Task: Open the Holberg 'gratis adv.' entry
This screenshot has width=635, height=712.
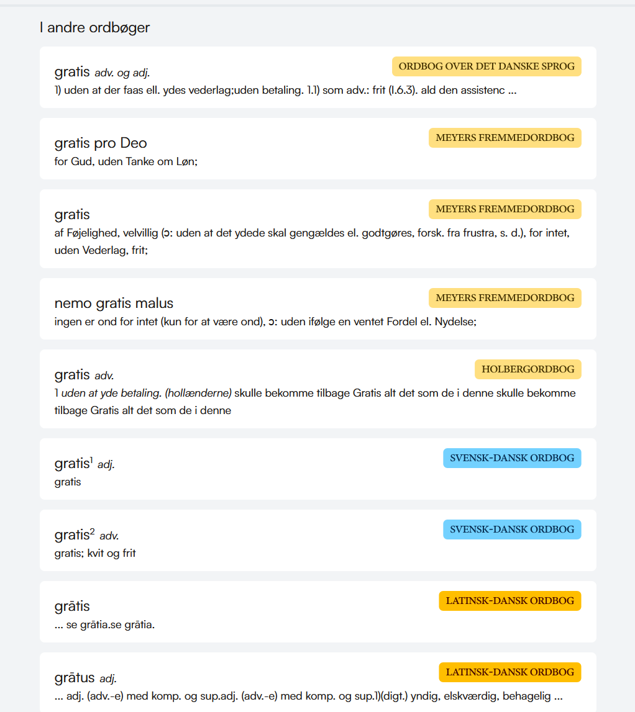Action: pyautogui.click(x=317, y=389)
